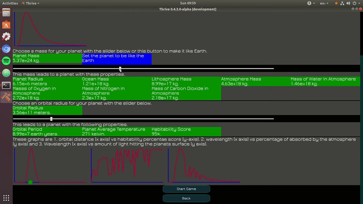Click 'This mass leads to a planet' text
The width and height of the screenshot is (363, 204).
(x=69, y=74)
